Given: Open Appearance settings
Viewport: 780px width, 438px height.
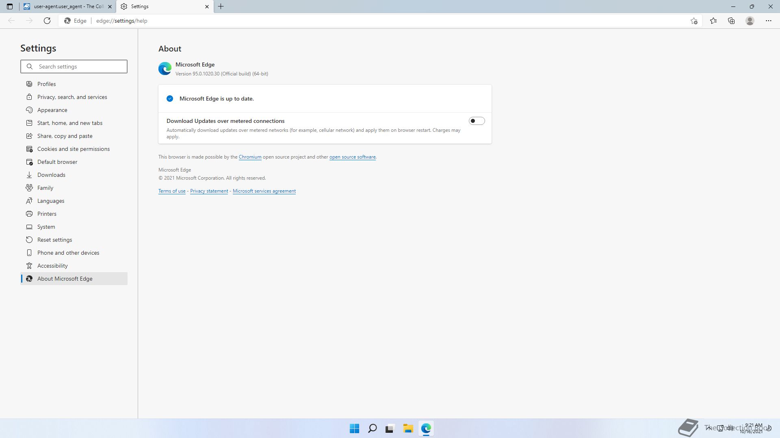Looking at the screenshot, I should click(x=74, y=110).
